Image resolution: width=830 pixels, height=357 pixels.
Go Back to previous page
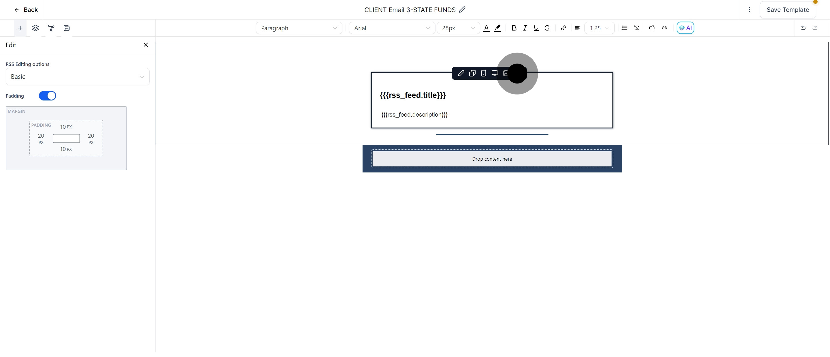point(26,10)
